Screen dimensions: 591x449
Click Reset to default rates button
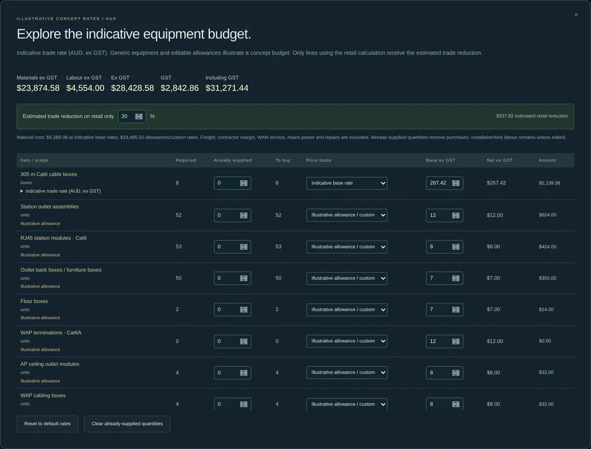pyautogui.click(x=47, y=423)
